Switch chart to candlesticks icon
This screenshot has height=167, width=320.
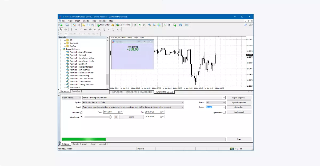point(140,25)
